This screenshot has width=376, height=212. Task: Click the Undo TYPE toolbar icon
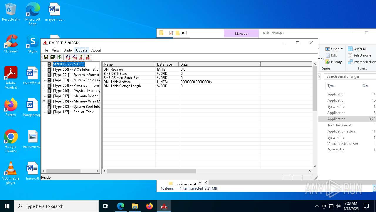[75, 57]
